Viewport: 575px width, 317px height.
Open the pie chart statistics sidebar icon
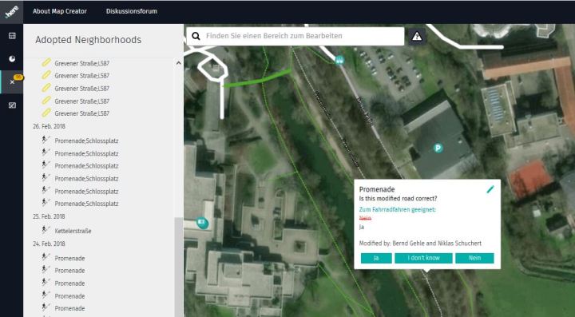coord(12,58)
